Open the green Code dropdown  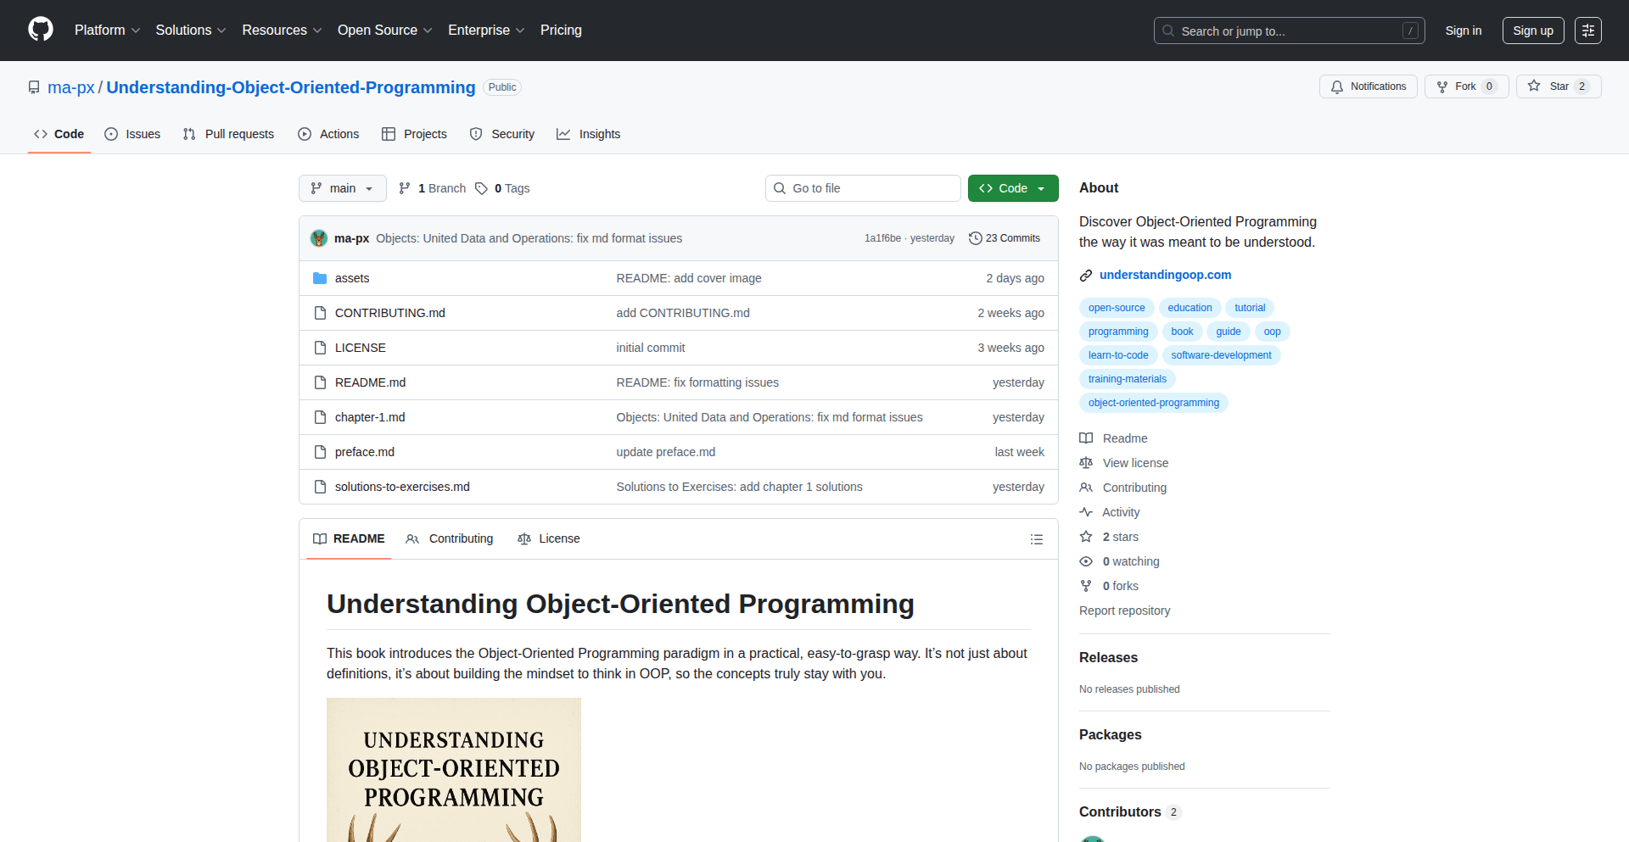(1012, 188)
